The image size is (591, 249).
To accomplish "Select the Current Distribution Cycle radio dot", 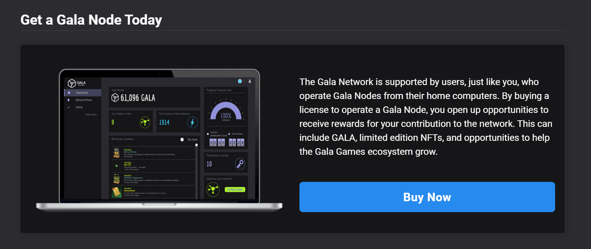I will 208,133.
